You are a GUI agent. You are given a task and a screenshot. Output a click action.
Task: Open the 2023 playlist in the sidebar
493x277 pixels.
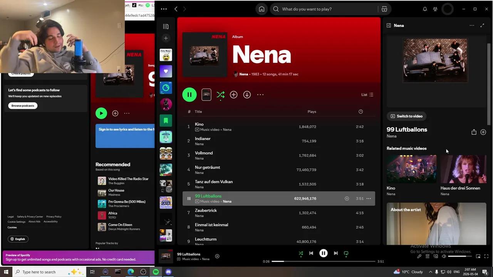click(166, 202)
